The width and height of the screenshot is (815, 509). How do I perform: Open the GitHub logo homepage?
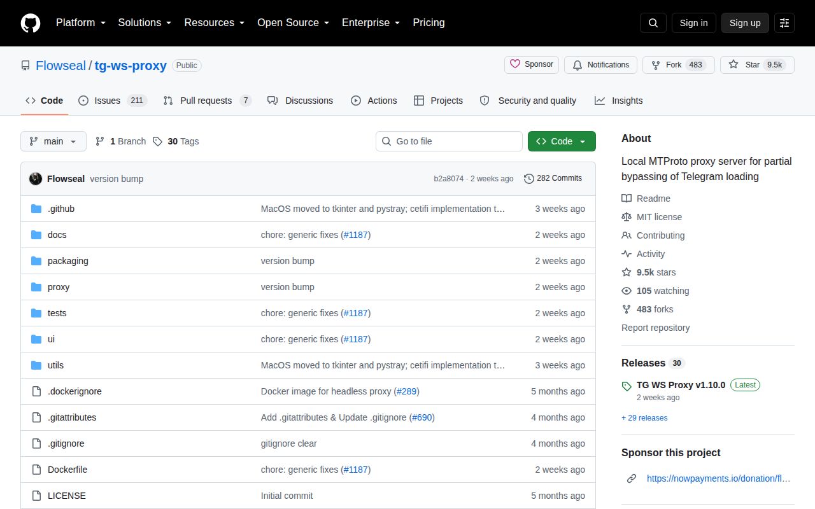[x=31, y=23]
